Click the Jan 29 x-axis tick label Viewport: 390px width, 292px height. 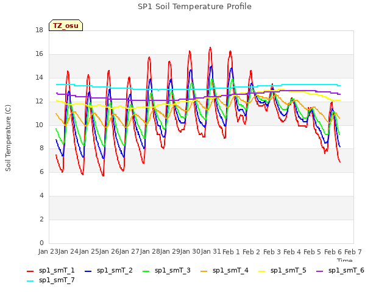[x=170, y=251]
